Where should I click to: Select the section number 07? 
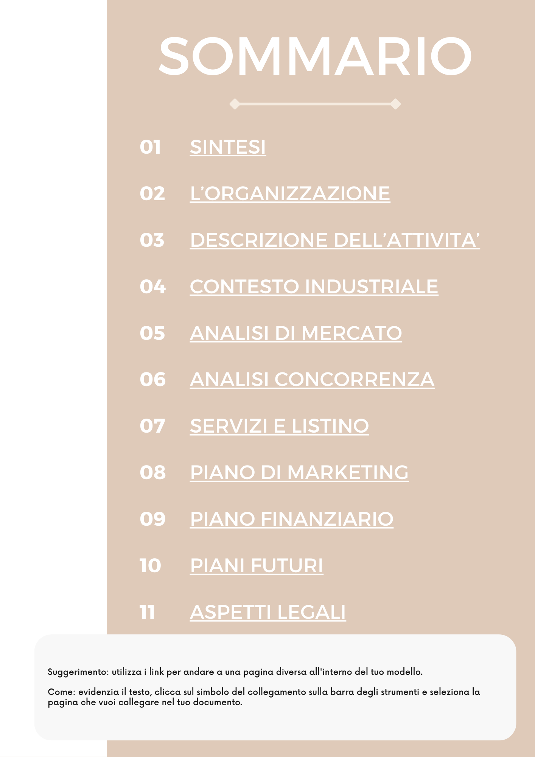coord(152,426)
